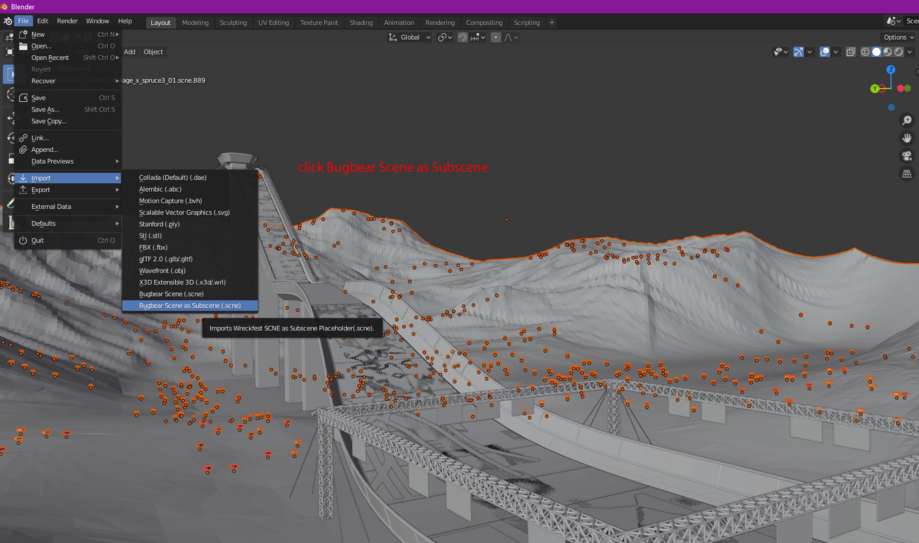919x543 pixels.
Task: Choose glTF 2.0 (.glb/.gltf) import
Action: coord(190,259)
